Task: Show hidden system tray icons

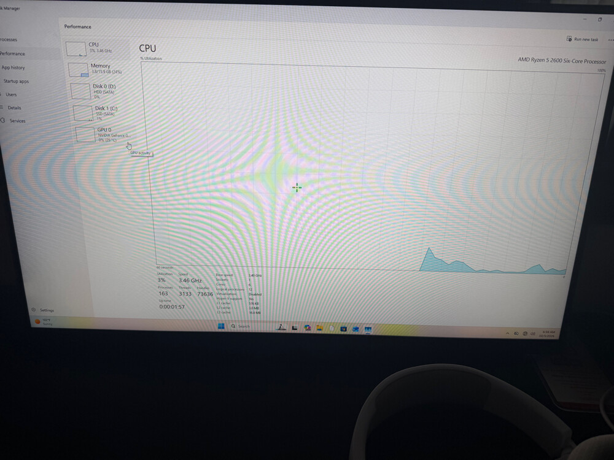Action: (x=508, y=333)
